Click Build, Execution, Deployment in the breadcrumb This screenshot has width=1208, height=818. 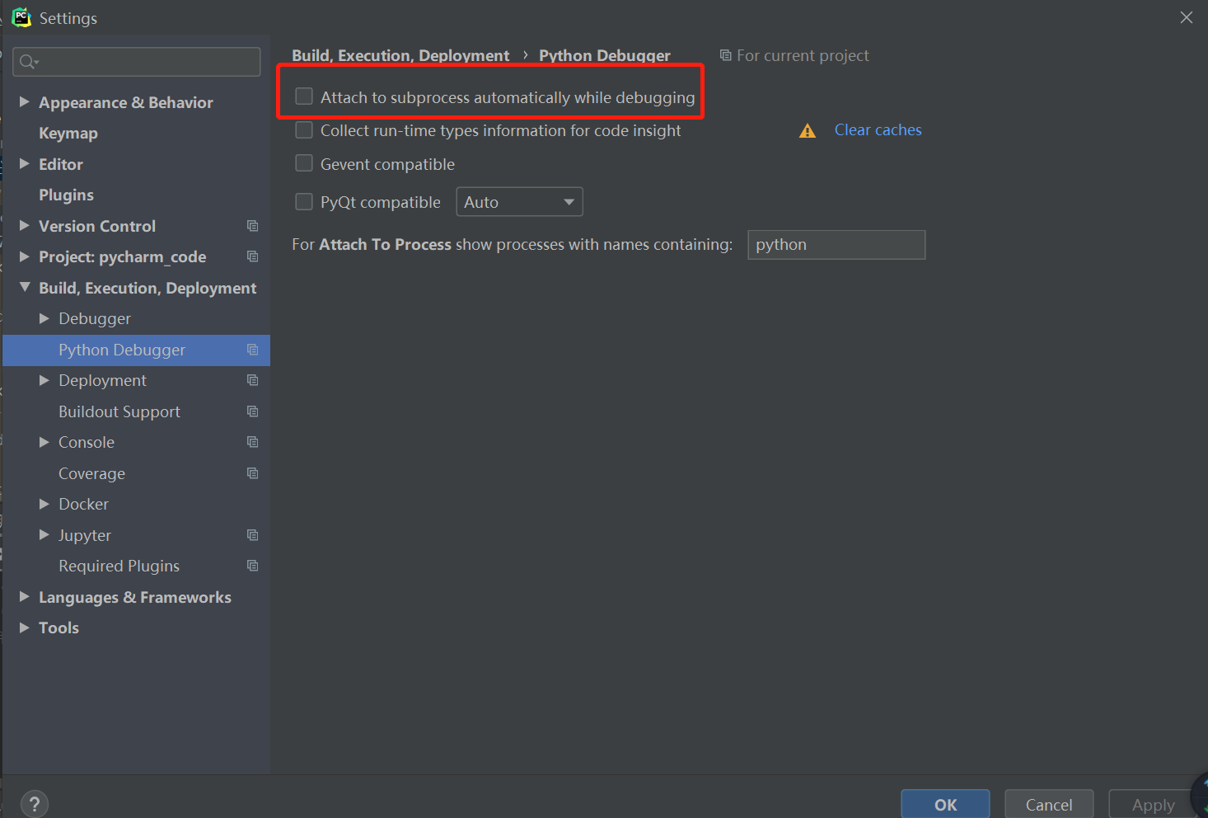[x=401, y=54]
